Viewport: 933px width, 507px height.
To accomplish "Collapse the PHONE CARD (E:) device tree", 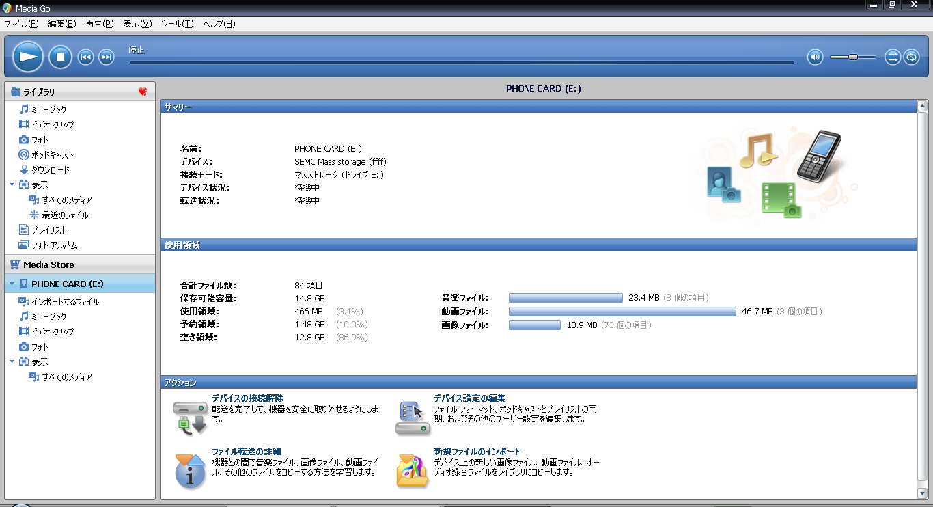I will [12, 284].
